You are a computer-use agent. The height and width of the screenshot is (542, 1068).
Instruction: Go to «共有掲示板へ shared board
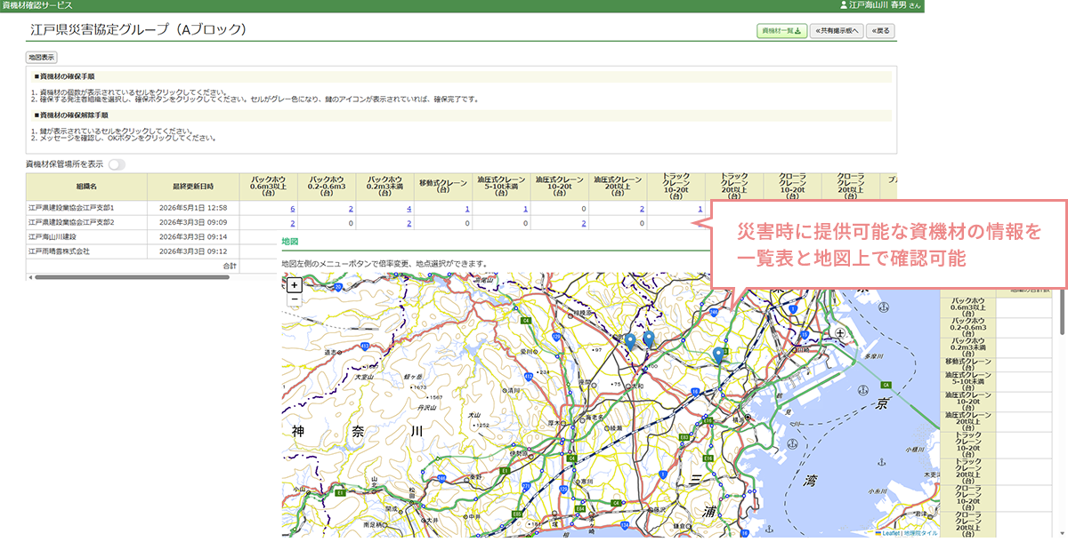836,30
